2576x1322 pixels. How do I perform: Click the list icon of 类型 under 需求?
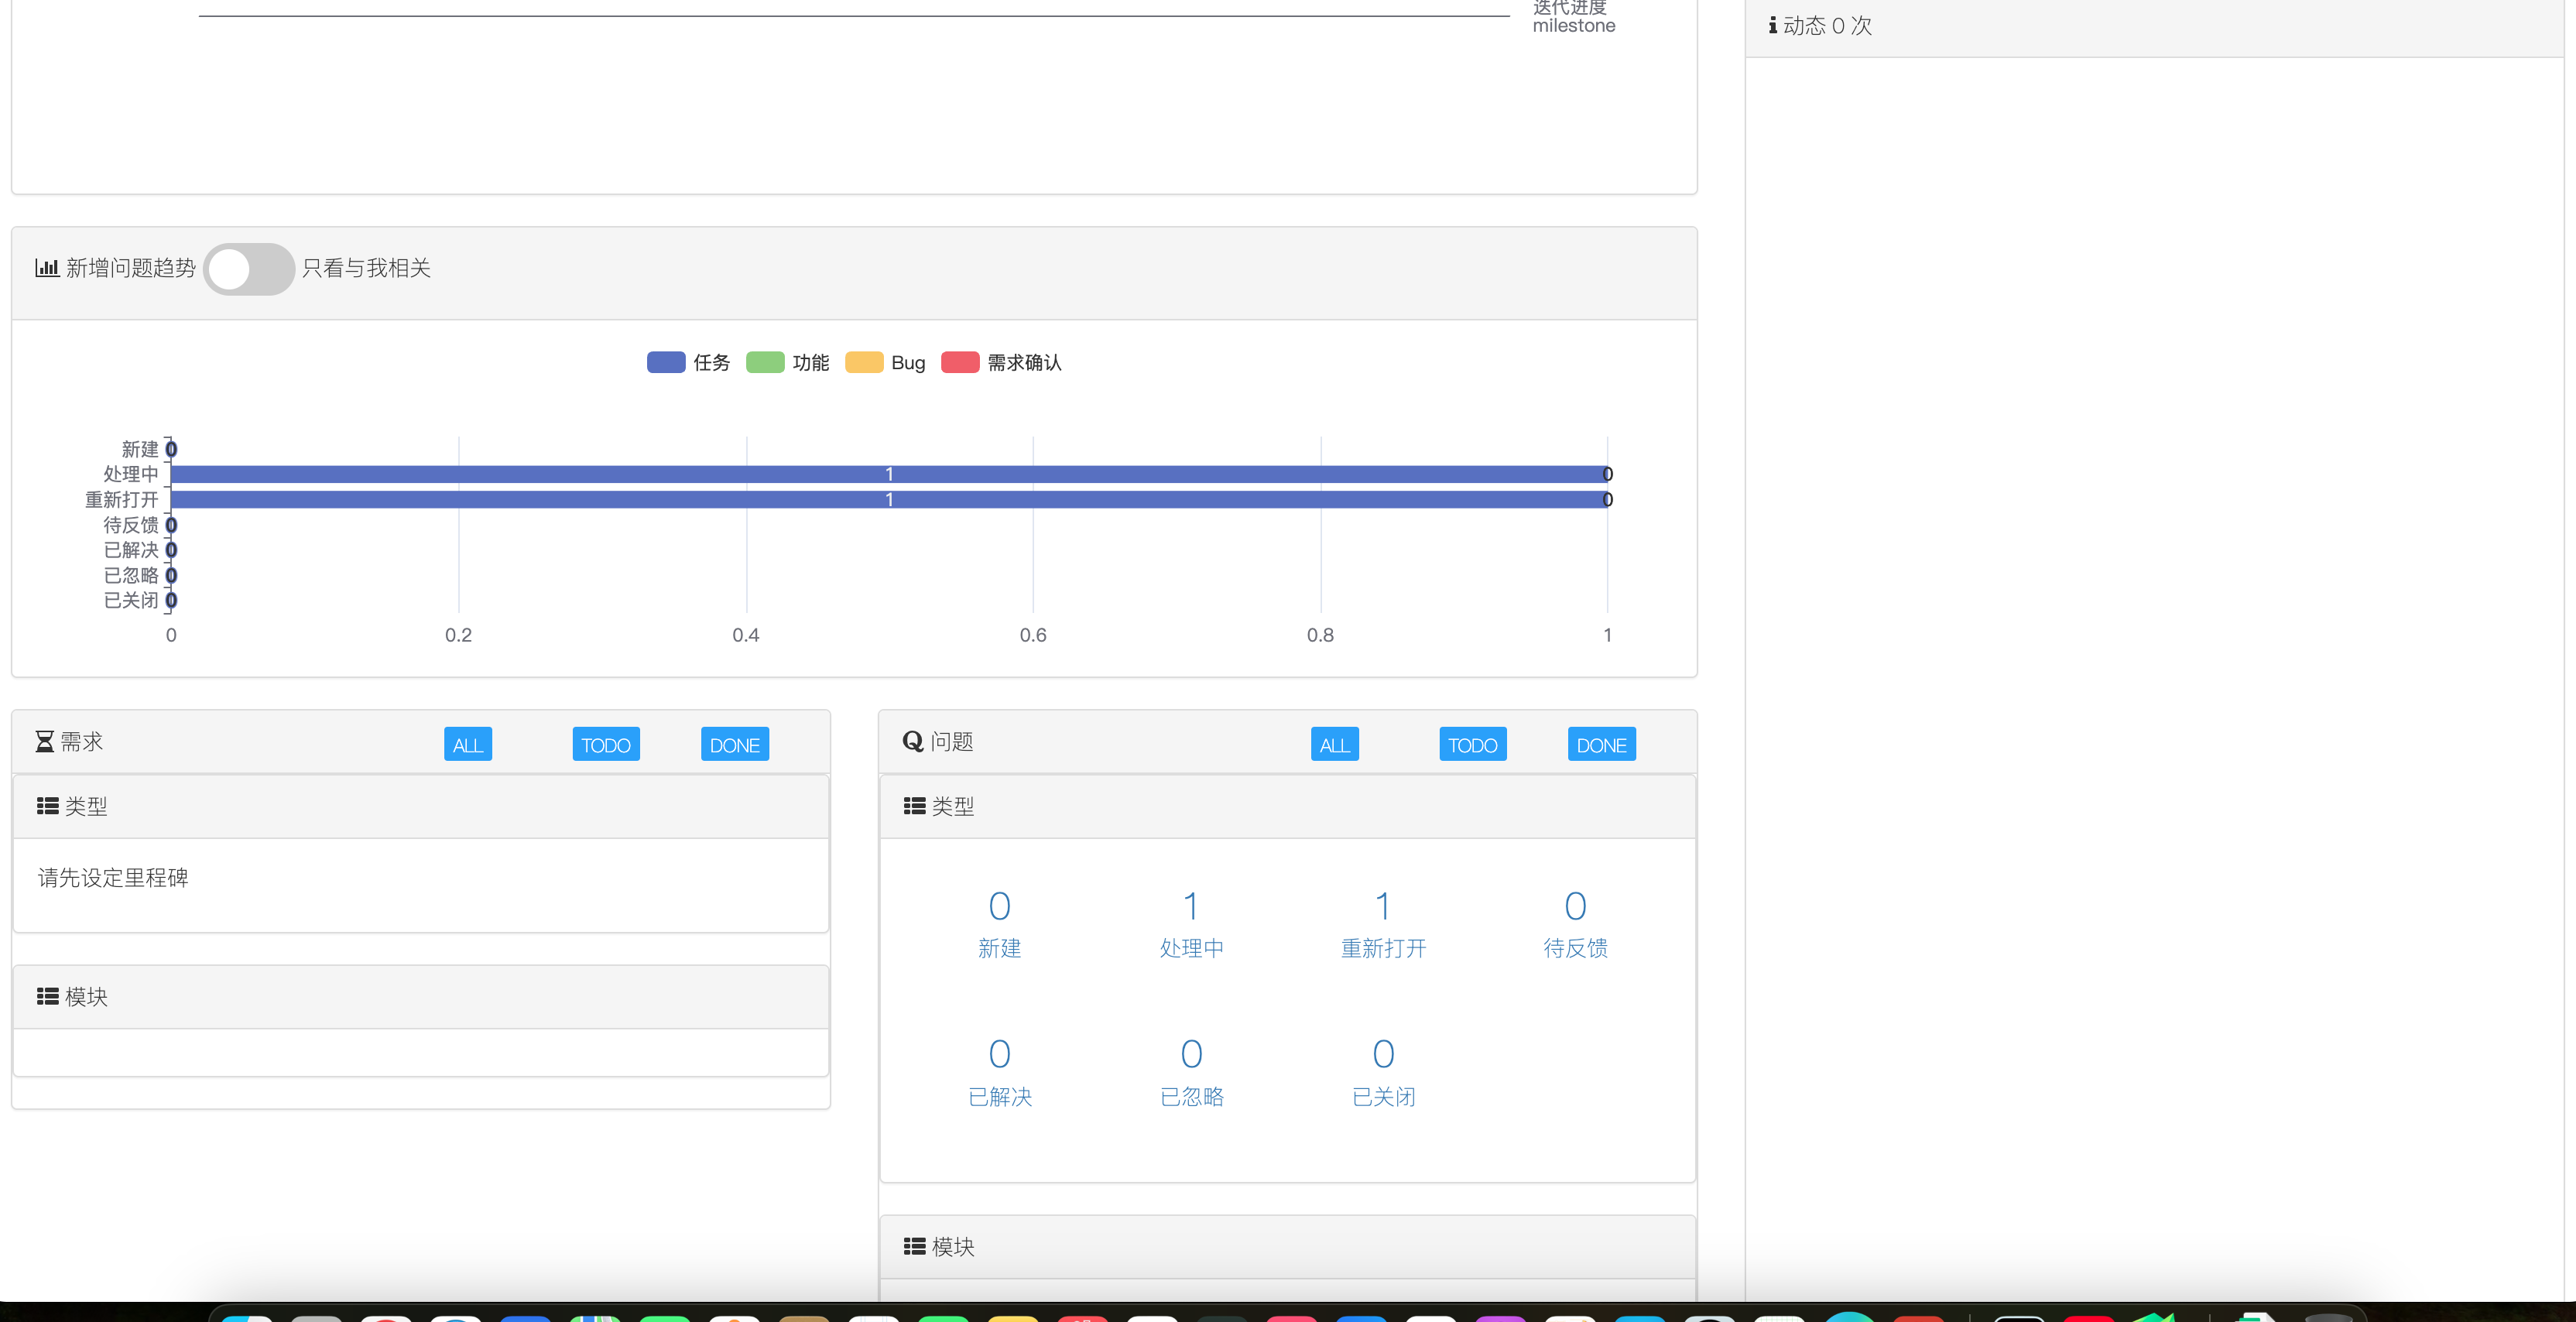(47, 806)
